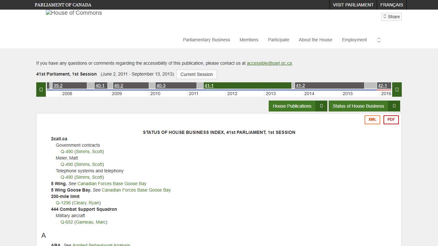Go to the Current Session
This screenshot has height=246, width=438.
(x=197, y=74)
